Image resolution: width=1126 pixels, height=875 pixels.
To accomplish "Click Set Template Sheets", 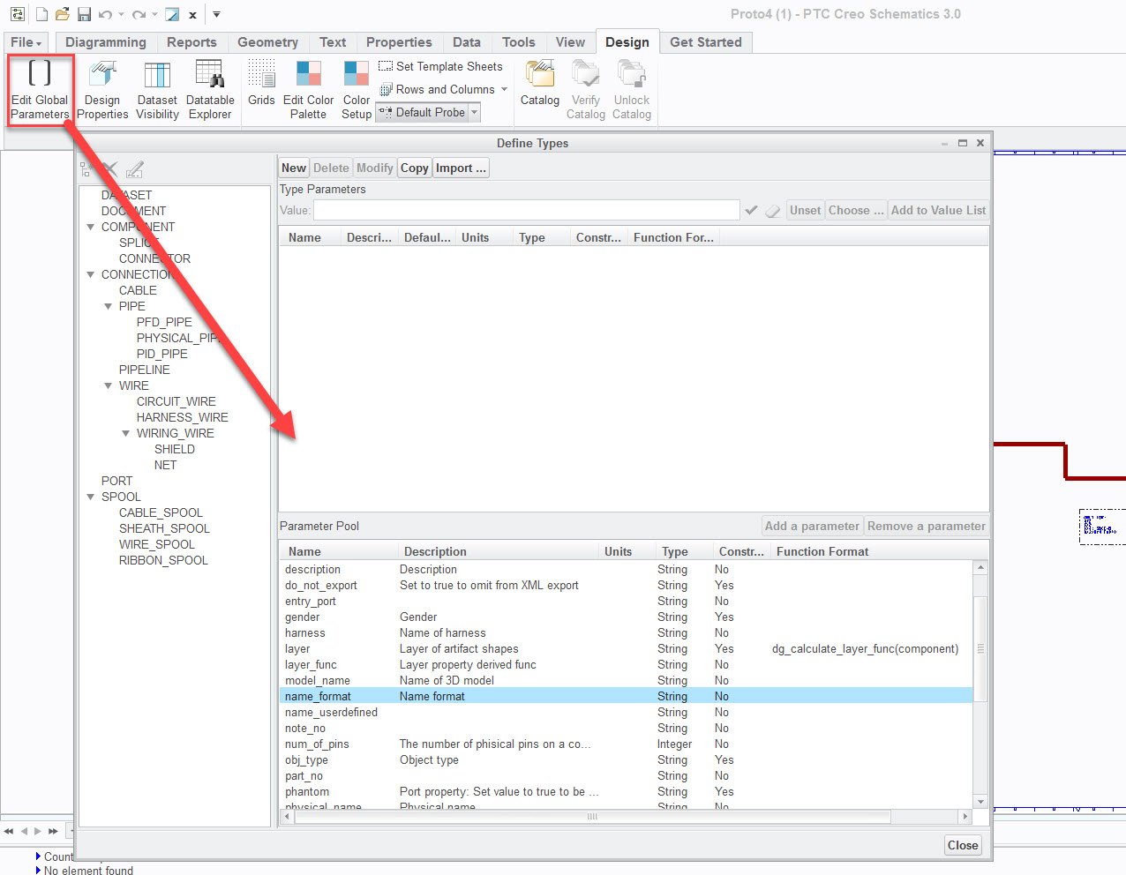I will 440,66.
